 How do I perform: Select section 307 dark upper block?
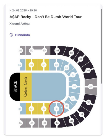(x=80, y=59)
